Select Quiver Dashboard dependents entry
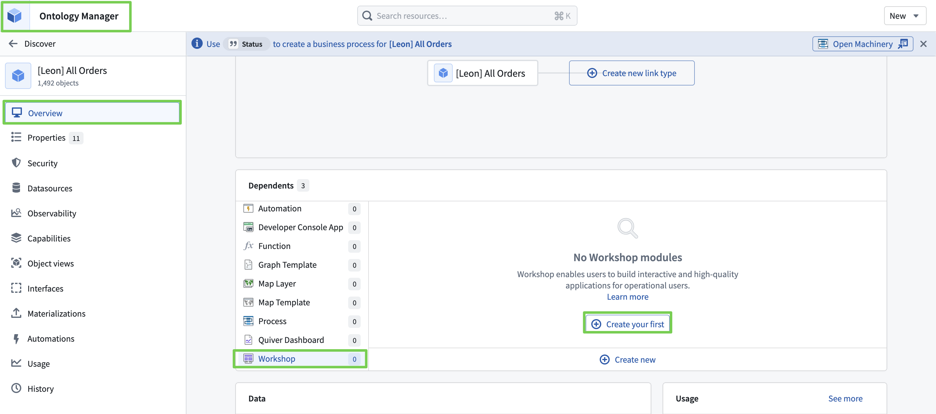 pos(291,340)
